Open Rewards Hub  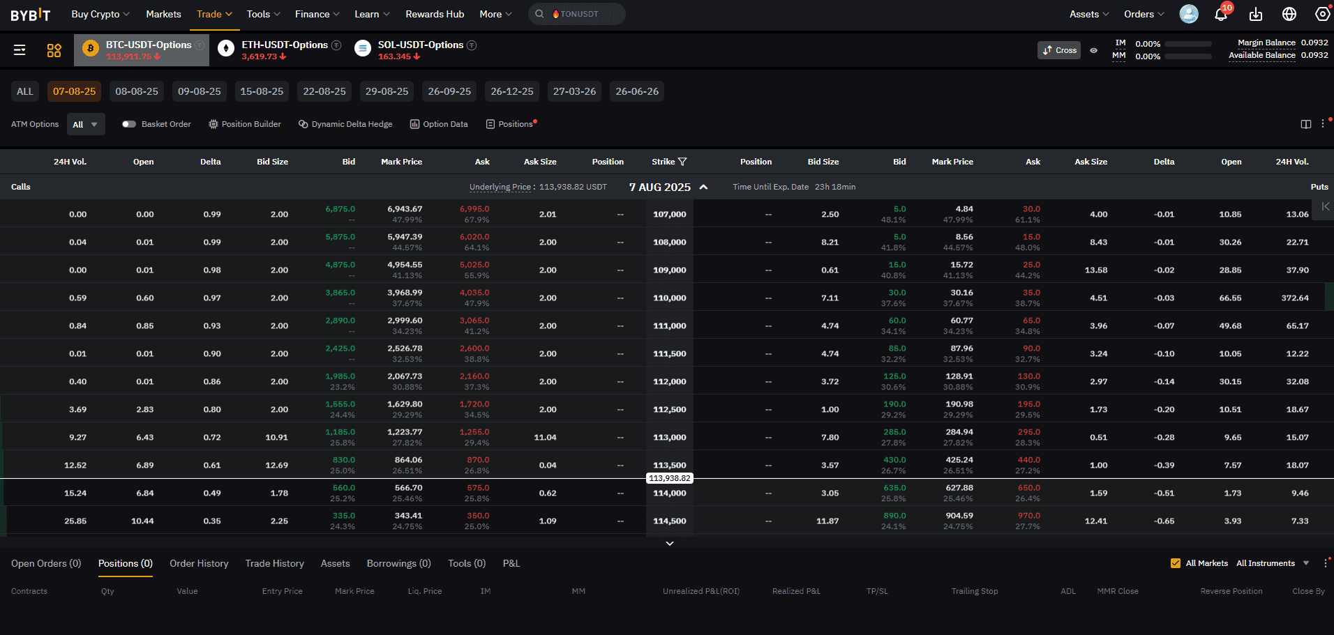[x=435, y=14]
